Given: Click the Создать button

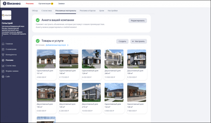Looking at the screenshot, I should pyautogui.click(x=122, y=41).
